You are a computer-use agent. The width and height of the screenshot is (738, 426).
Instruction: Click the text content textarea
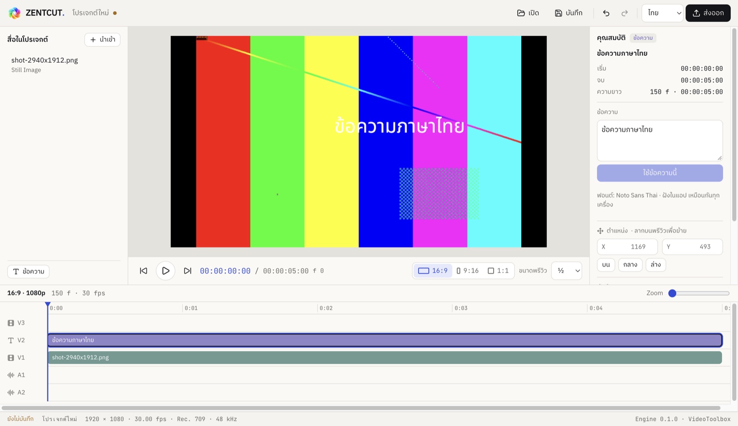pyautogui.click(x=660, y=141)
